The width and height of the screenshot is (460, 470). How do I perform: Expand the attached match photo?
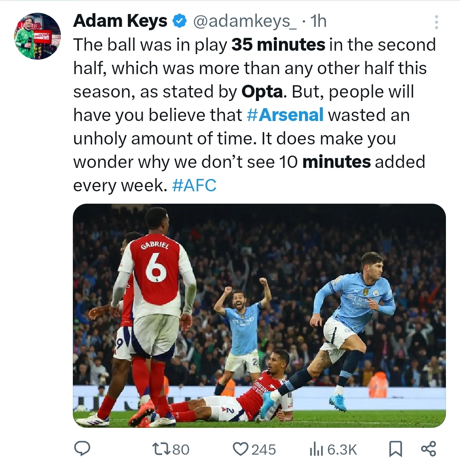[x=259, y=315]
